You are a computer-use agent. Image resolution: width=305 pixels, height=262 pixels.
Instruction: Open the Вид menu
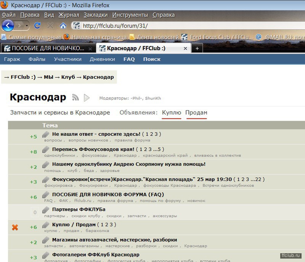[x=49, y=15]
